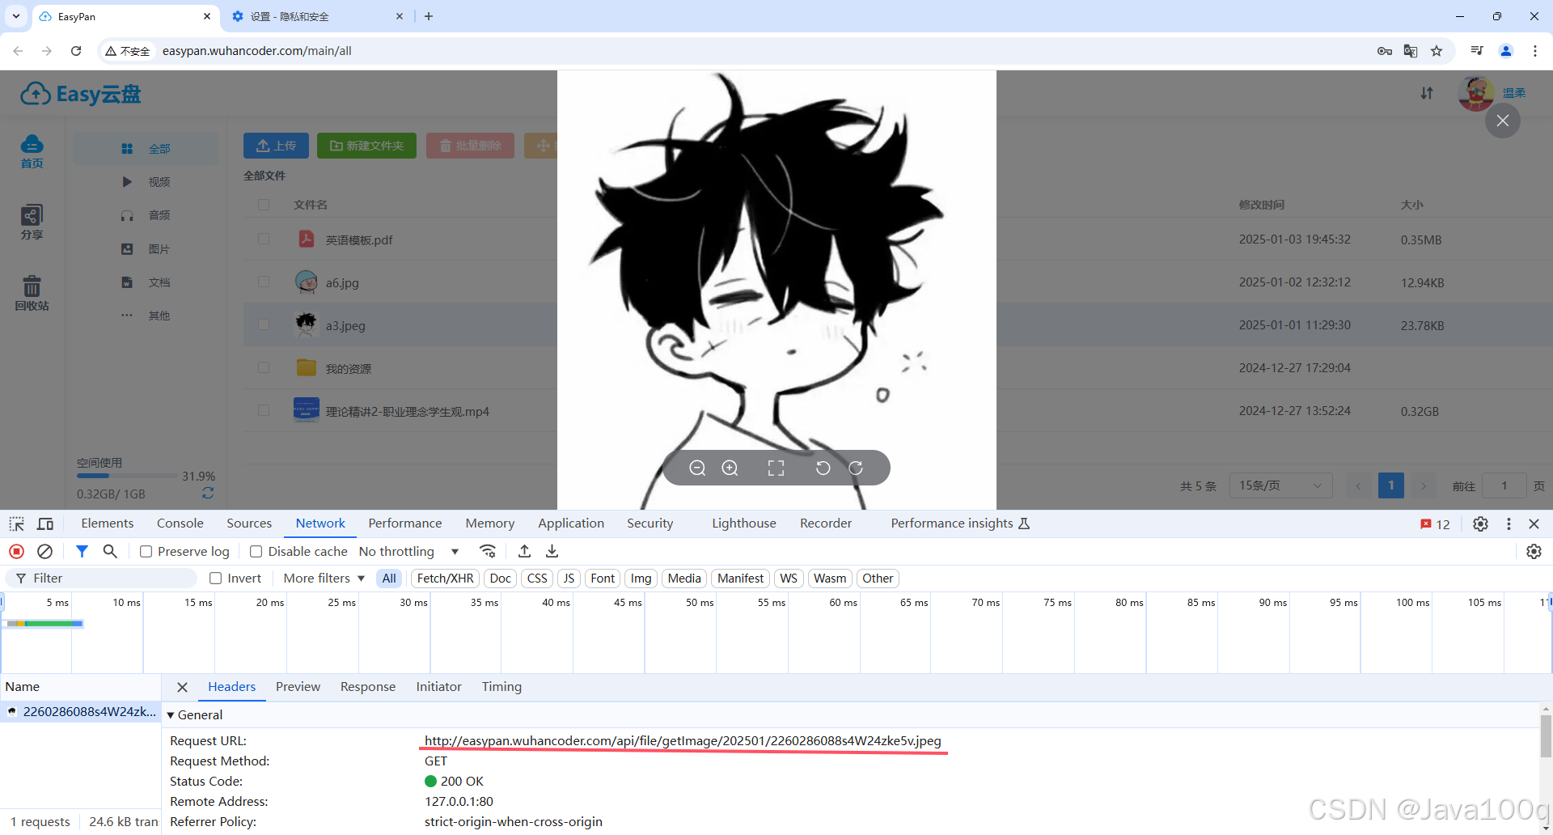Select checkbox for 英语模板.pdf row
1553x835 pixels.
tap(264, 239)
